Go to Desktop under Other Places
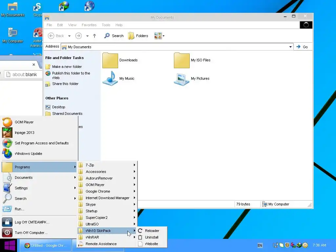This screenshot has height=252, width=336. (58, 107)
